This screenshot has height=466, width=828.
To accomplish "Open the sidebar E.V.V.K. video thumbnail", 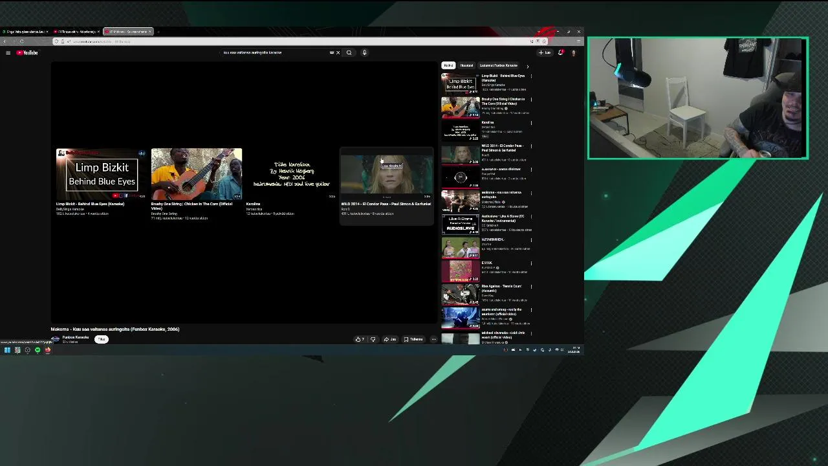I will point(460,271).
